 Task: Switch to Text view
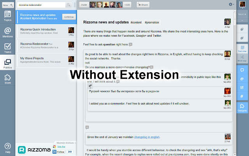(x=242, y=49)
